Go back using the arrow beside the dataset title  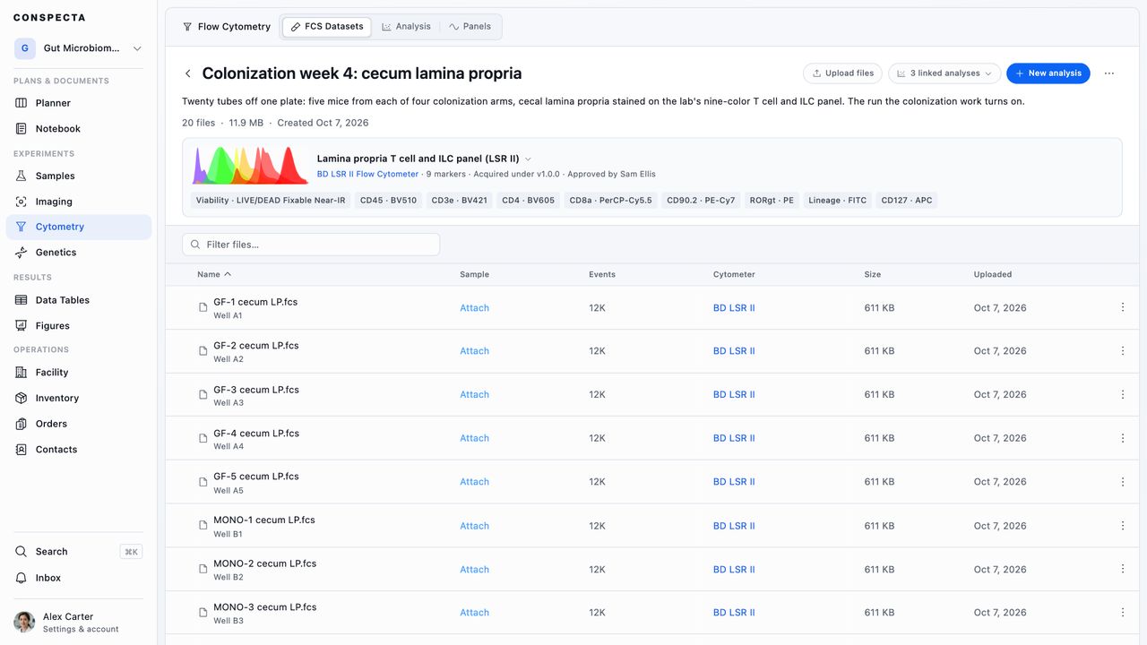coord(188,73)
